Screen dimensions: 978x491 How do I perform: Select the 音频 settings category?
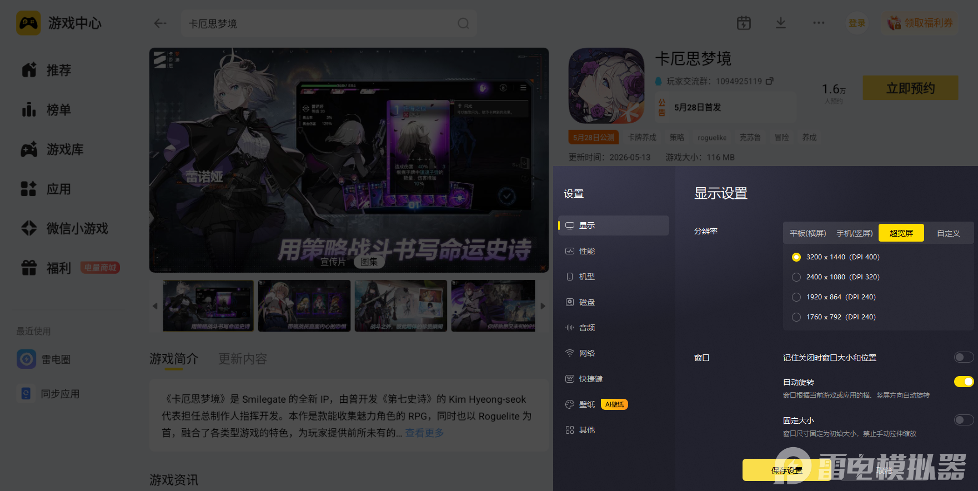pos(614,328)
